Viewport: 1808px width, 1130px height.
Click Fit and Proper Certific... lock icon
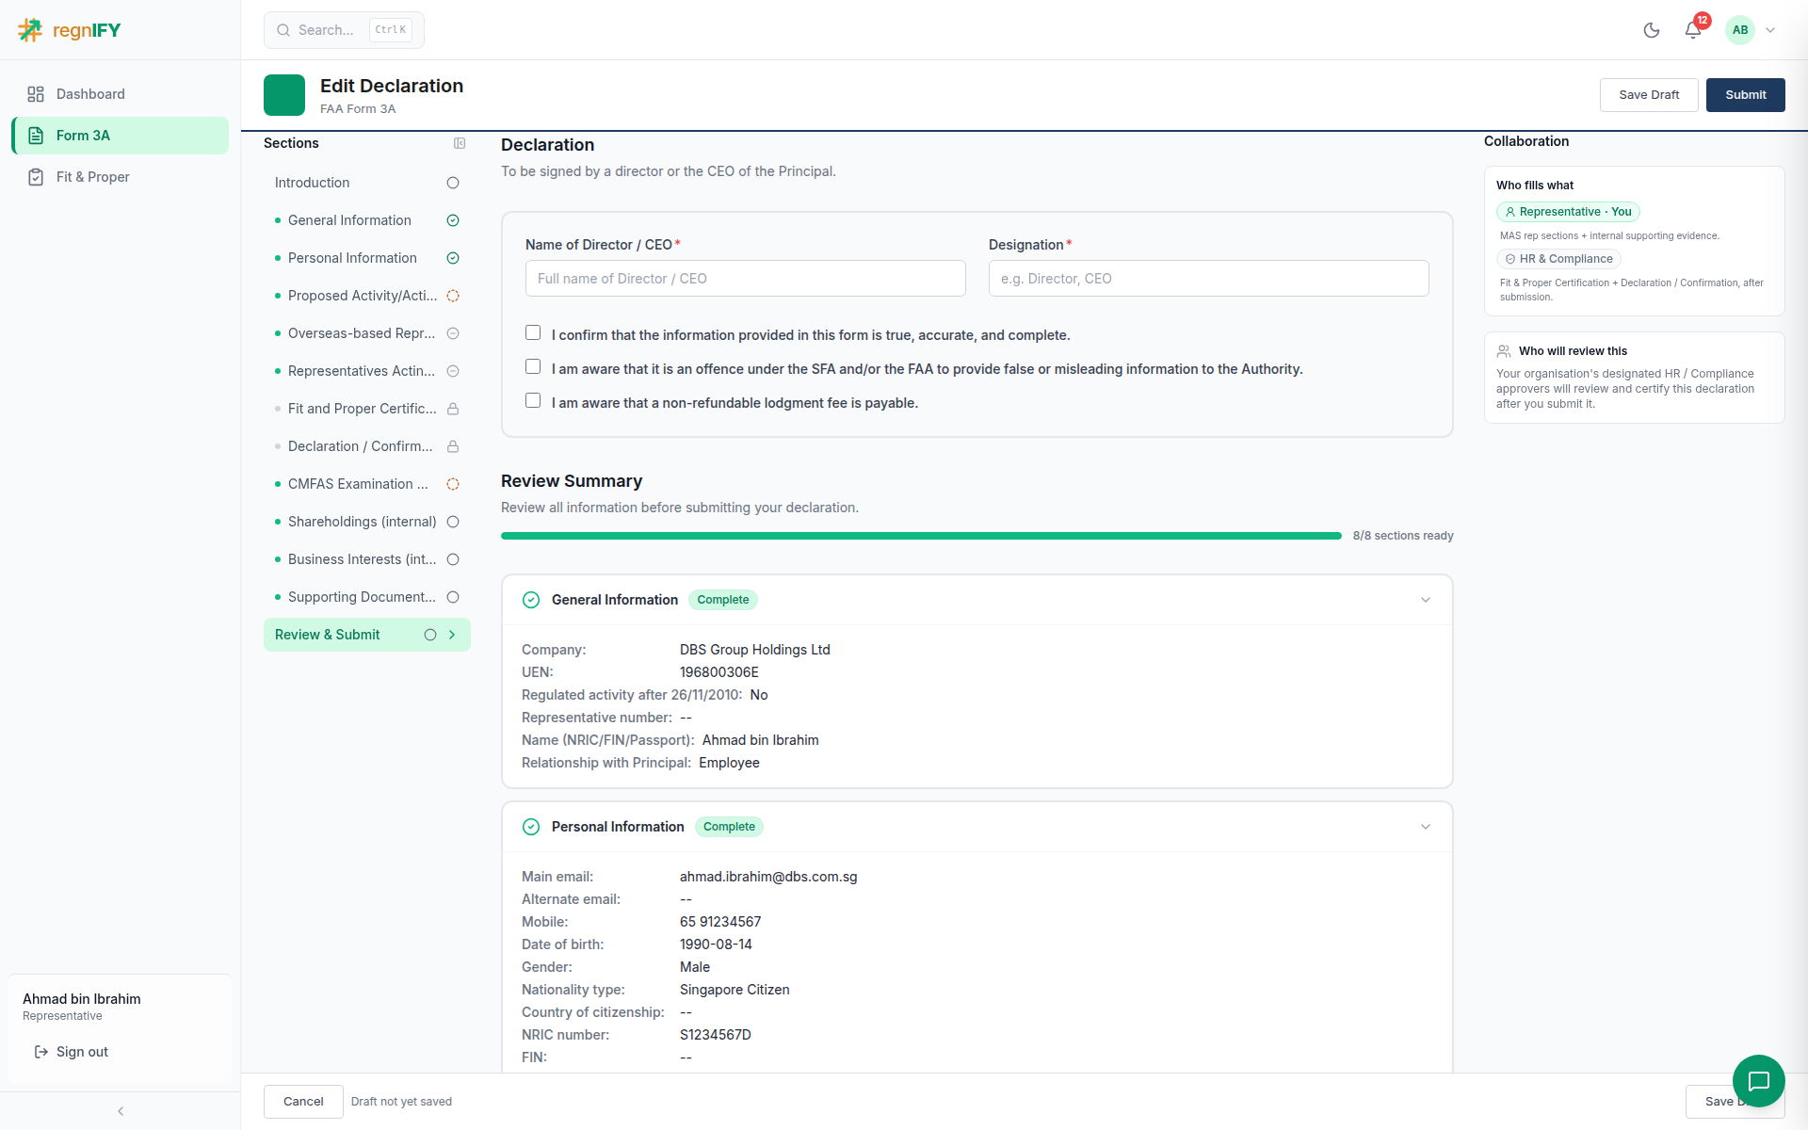453,409
